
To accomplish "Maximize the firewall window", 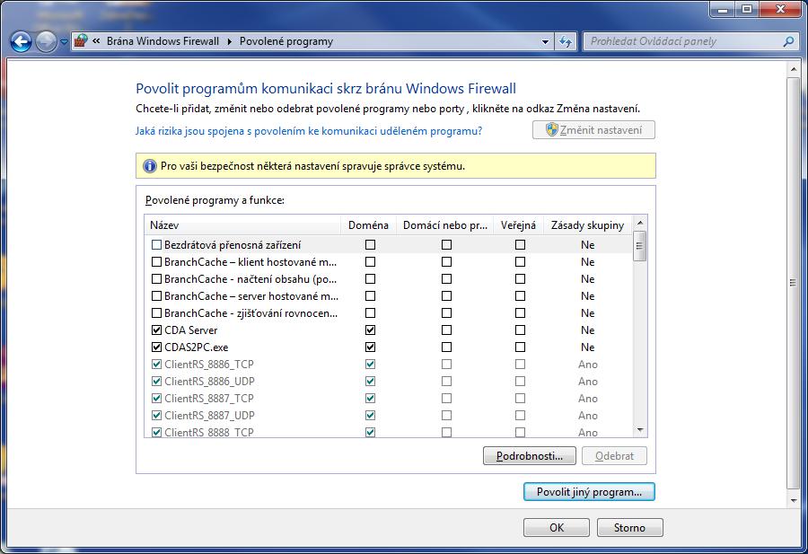I will (x=747, y=9).
